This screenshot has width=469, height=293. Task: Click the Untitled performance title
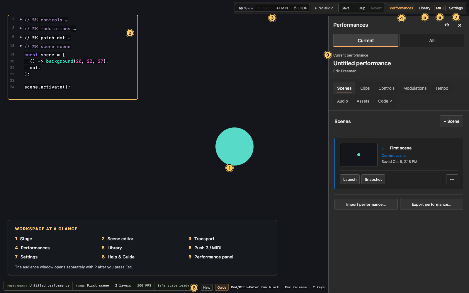tap(362, 63)
